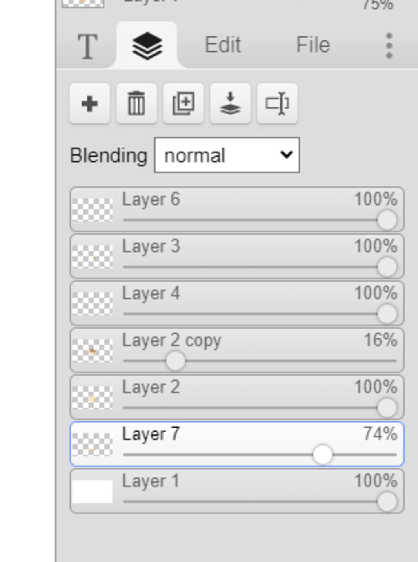This screenshot has height=562, width=418.
Task: Open the Blending mode dropdown
Action: pyautogui.click(x=227, y=155)
